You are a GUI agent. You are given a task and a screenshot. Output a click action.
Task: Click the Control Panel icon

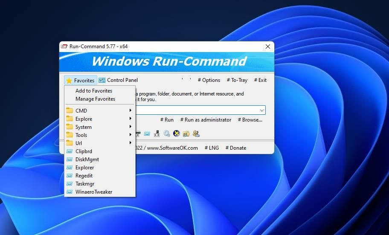pyautogui.click(x=102, y=80)
